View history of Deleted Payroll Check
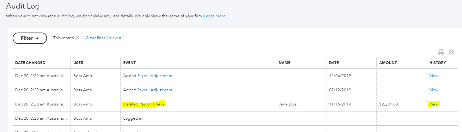The width and height of the screenshot is (462, 132). [x=434, y=104]
